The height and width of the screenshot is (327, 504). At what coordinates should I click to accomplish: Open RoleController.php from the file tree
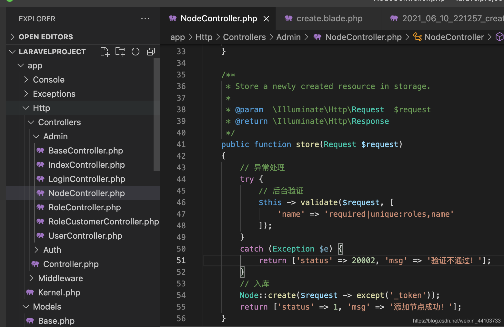tap(85, 207)
